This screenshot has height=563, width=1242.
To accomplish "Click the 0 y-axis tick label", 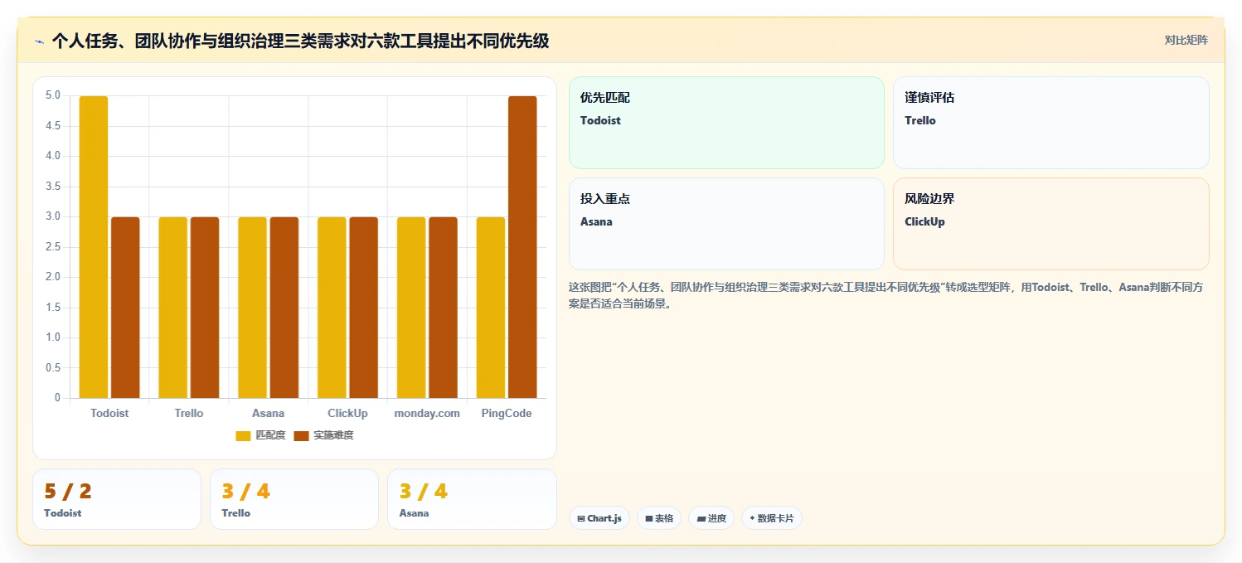I will [57, 398].
